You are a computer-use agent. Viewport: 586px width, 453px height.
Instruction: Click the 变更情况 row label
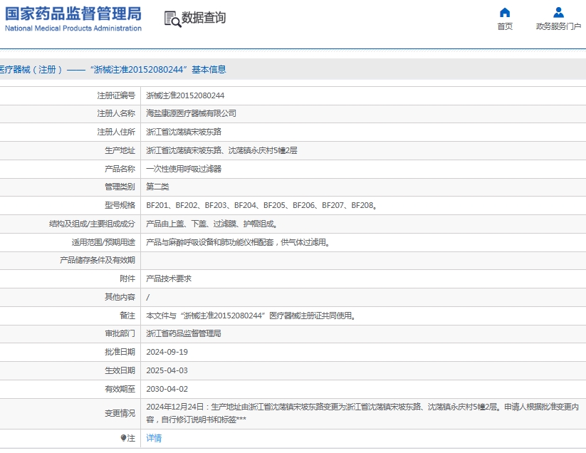click(120, 413)
